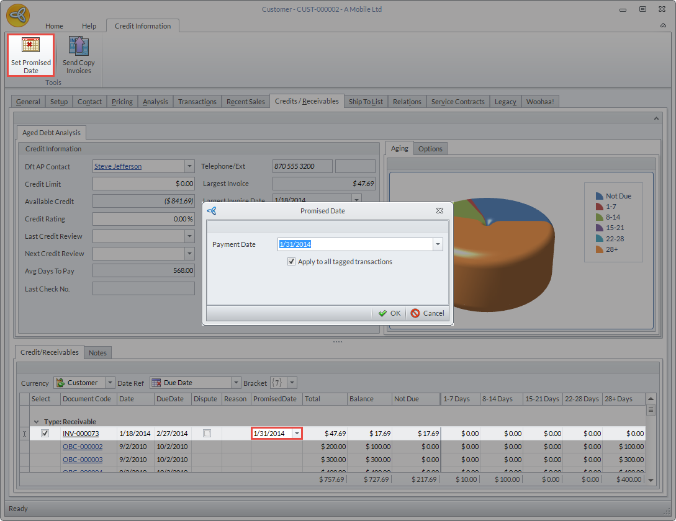Image resolution: width=676 pixels, height=521 pixels.
Task: Open the Payment Date dropdown calendar
Action: pyautogui.click(x=438, y=244)
